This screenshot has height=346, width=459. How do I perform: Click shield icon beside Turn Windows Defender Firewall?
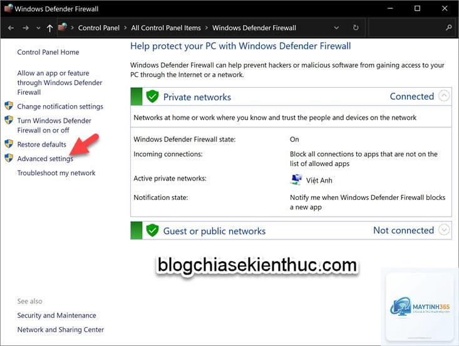[x=9, y=120]
